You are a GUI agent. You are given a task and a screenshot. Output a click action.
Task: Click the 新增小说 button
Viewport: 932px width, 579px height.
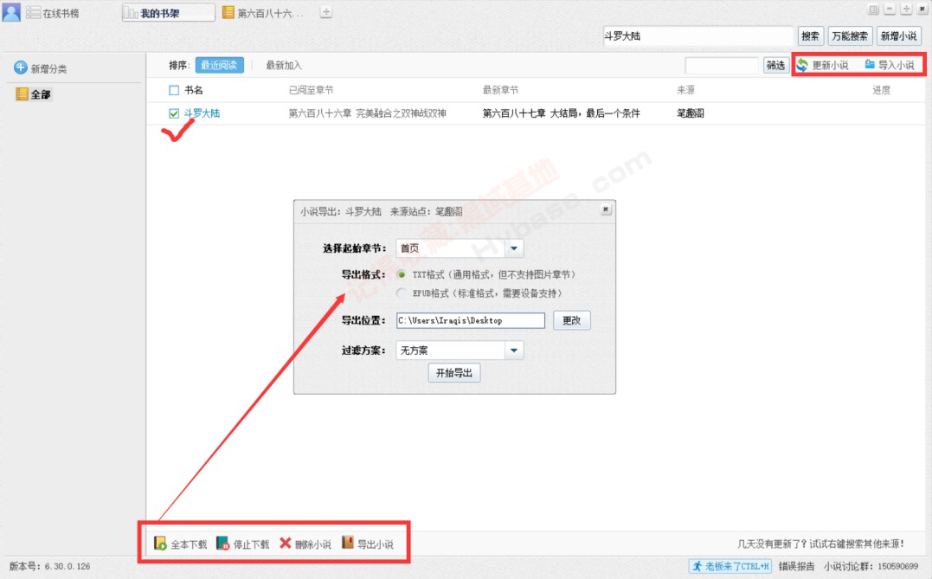[898, 35]
